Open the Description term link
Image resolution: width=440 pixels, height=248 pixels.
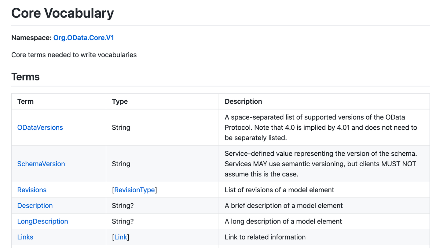pyautogui.click(x=35, y=205)
